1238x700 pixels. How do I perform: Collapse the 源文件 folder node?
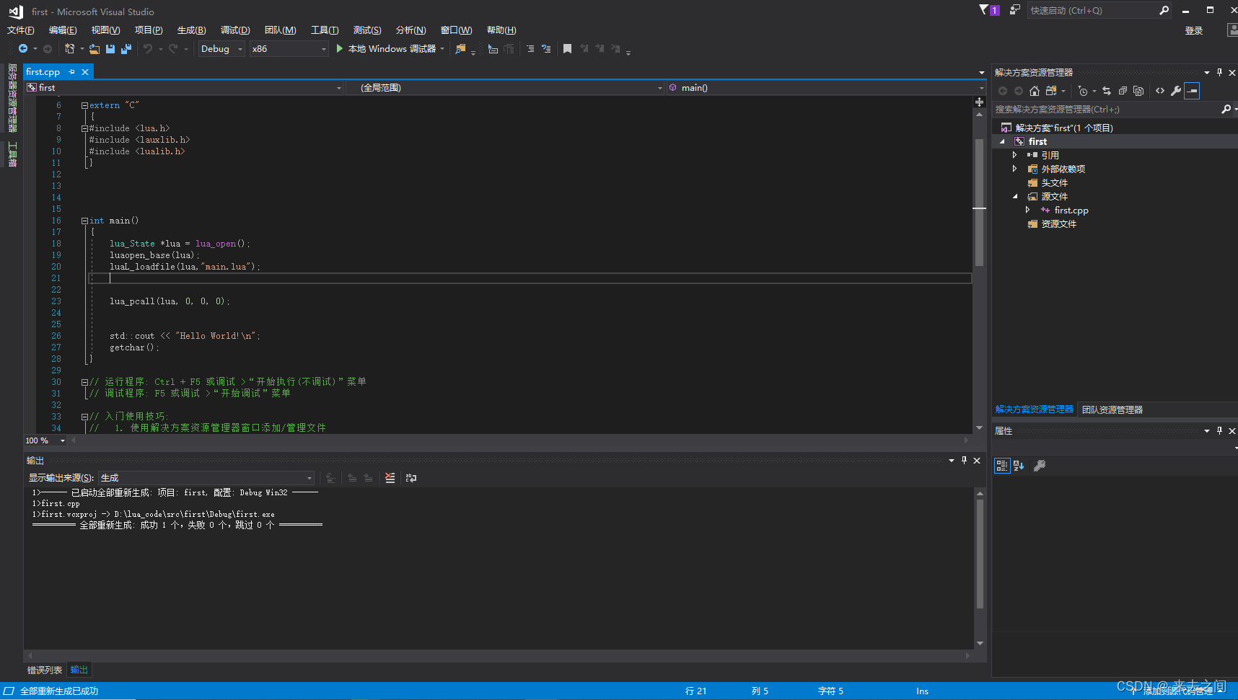tap(1014, 196)
